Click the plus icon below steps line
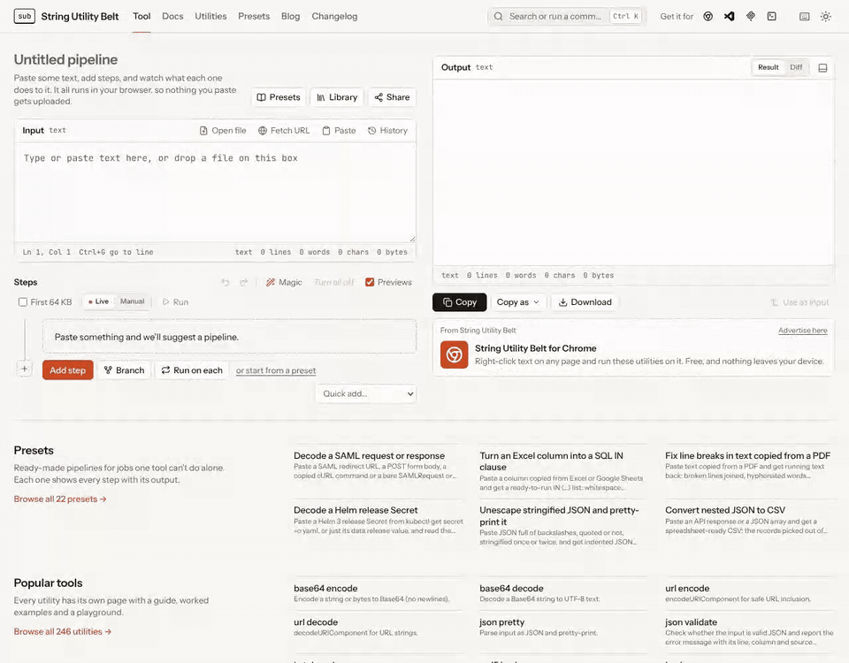Image resolution: width=849 pixels, height=663 pixels. click(x=25, y=369)
